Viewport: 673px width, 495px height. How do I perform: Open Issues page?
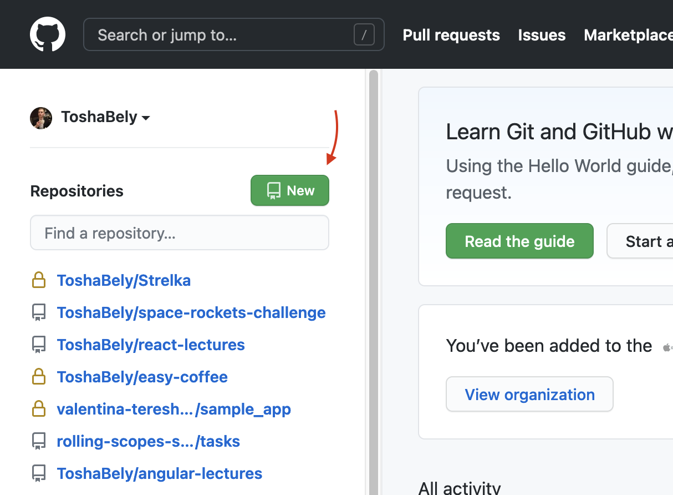(x=542, y=35)
